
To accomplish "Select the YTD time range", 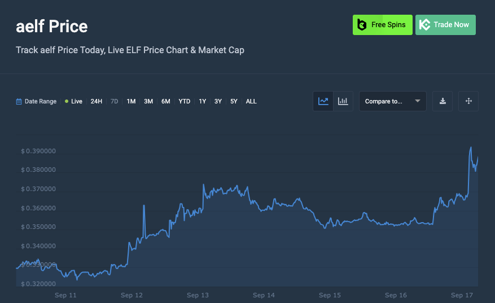I will pyautogui.click(x=185, y=102).
